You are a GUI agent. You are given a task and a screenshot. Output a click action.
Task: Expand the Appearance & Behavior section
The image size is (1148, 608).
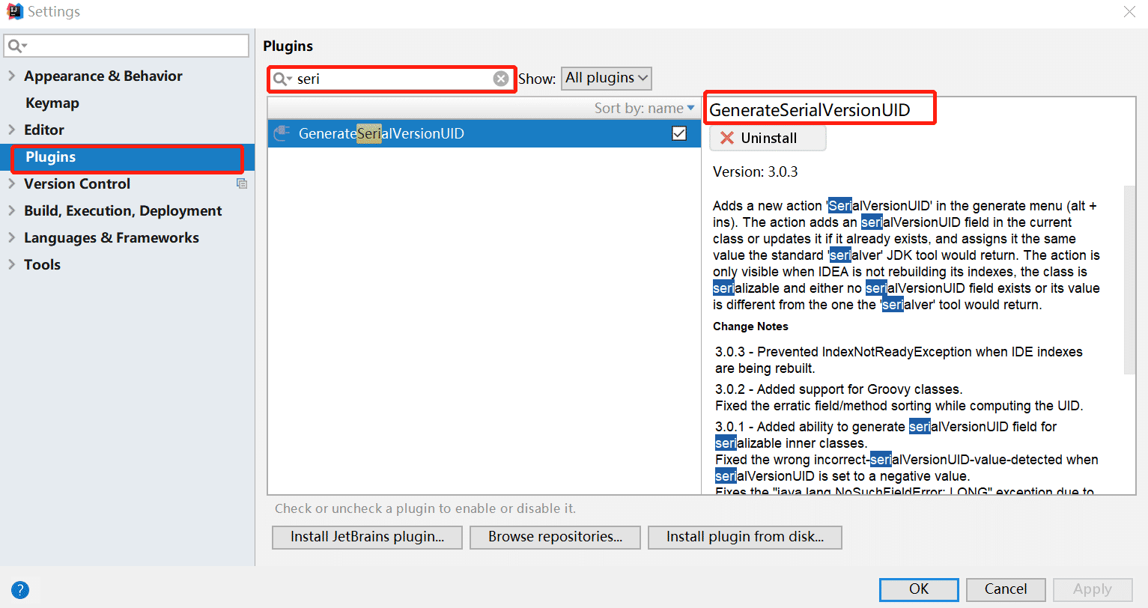point(11,76)
